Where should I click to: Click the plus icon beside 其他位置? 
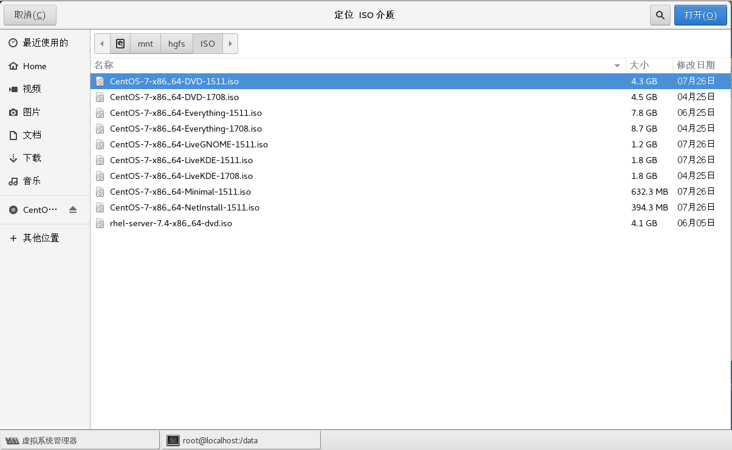[13, 238]
